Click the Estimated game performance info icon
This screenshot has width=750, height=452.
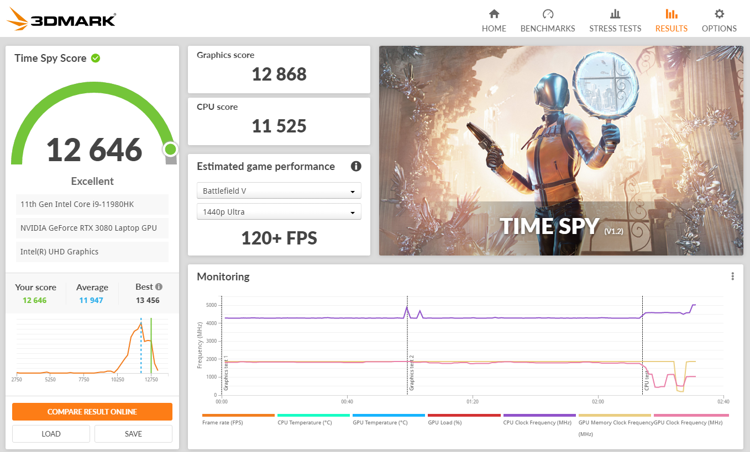pyautogui.click(x=356, y=166)
